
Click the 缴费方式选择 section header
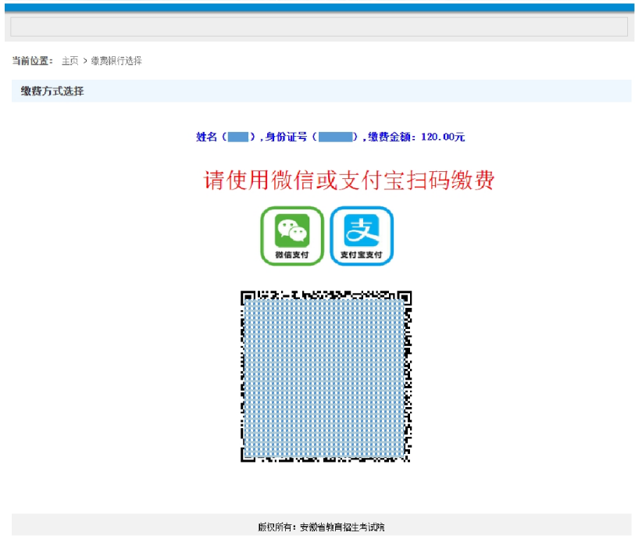[x=52, y=91]
